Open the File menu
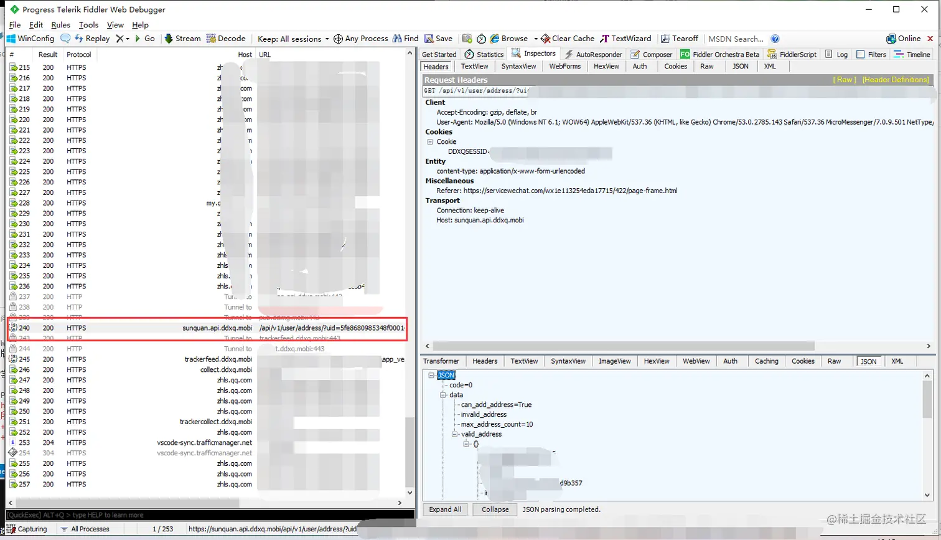 [15, 25]
